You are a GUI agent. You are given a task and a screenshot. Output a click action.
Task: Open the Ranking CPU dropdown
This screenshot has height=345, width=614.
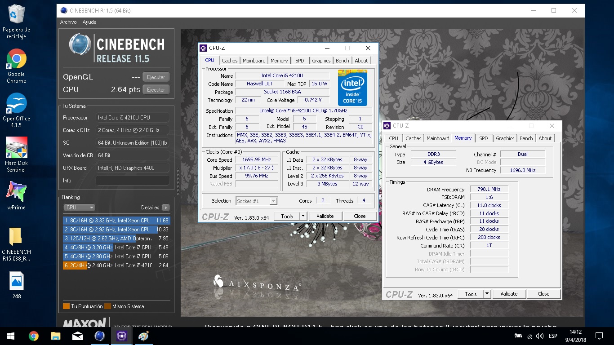[x=79, y=208]
